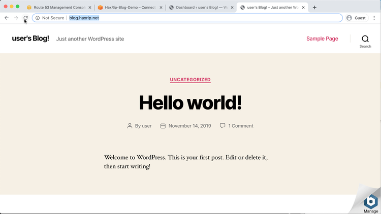
Task: Go back to the previous page
Action: coord(7,18)
